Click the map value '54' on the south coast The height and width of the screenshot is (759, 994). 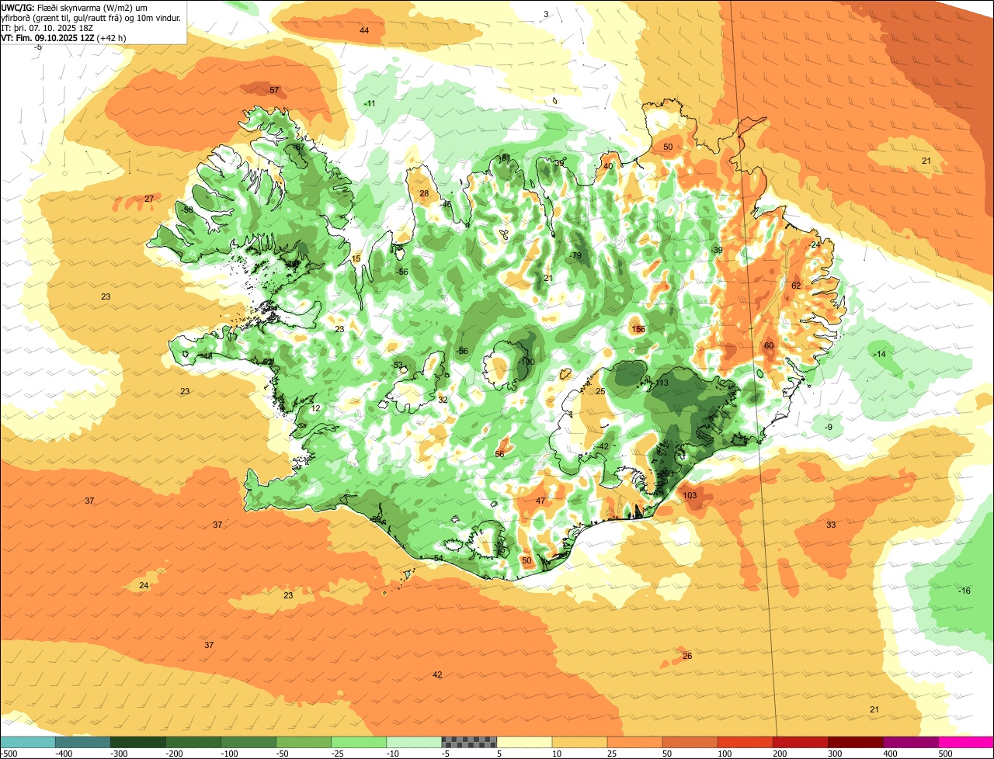[x=438, y=558]
